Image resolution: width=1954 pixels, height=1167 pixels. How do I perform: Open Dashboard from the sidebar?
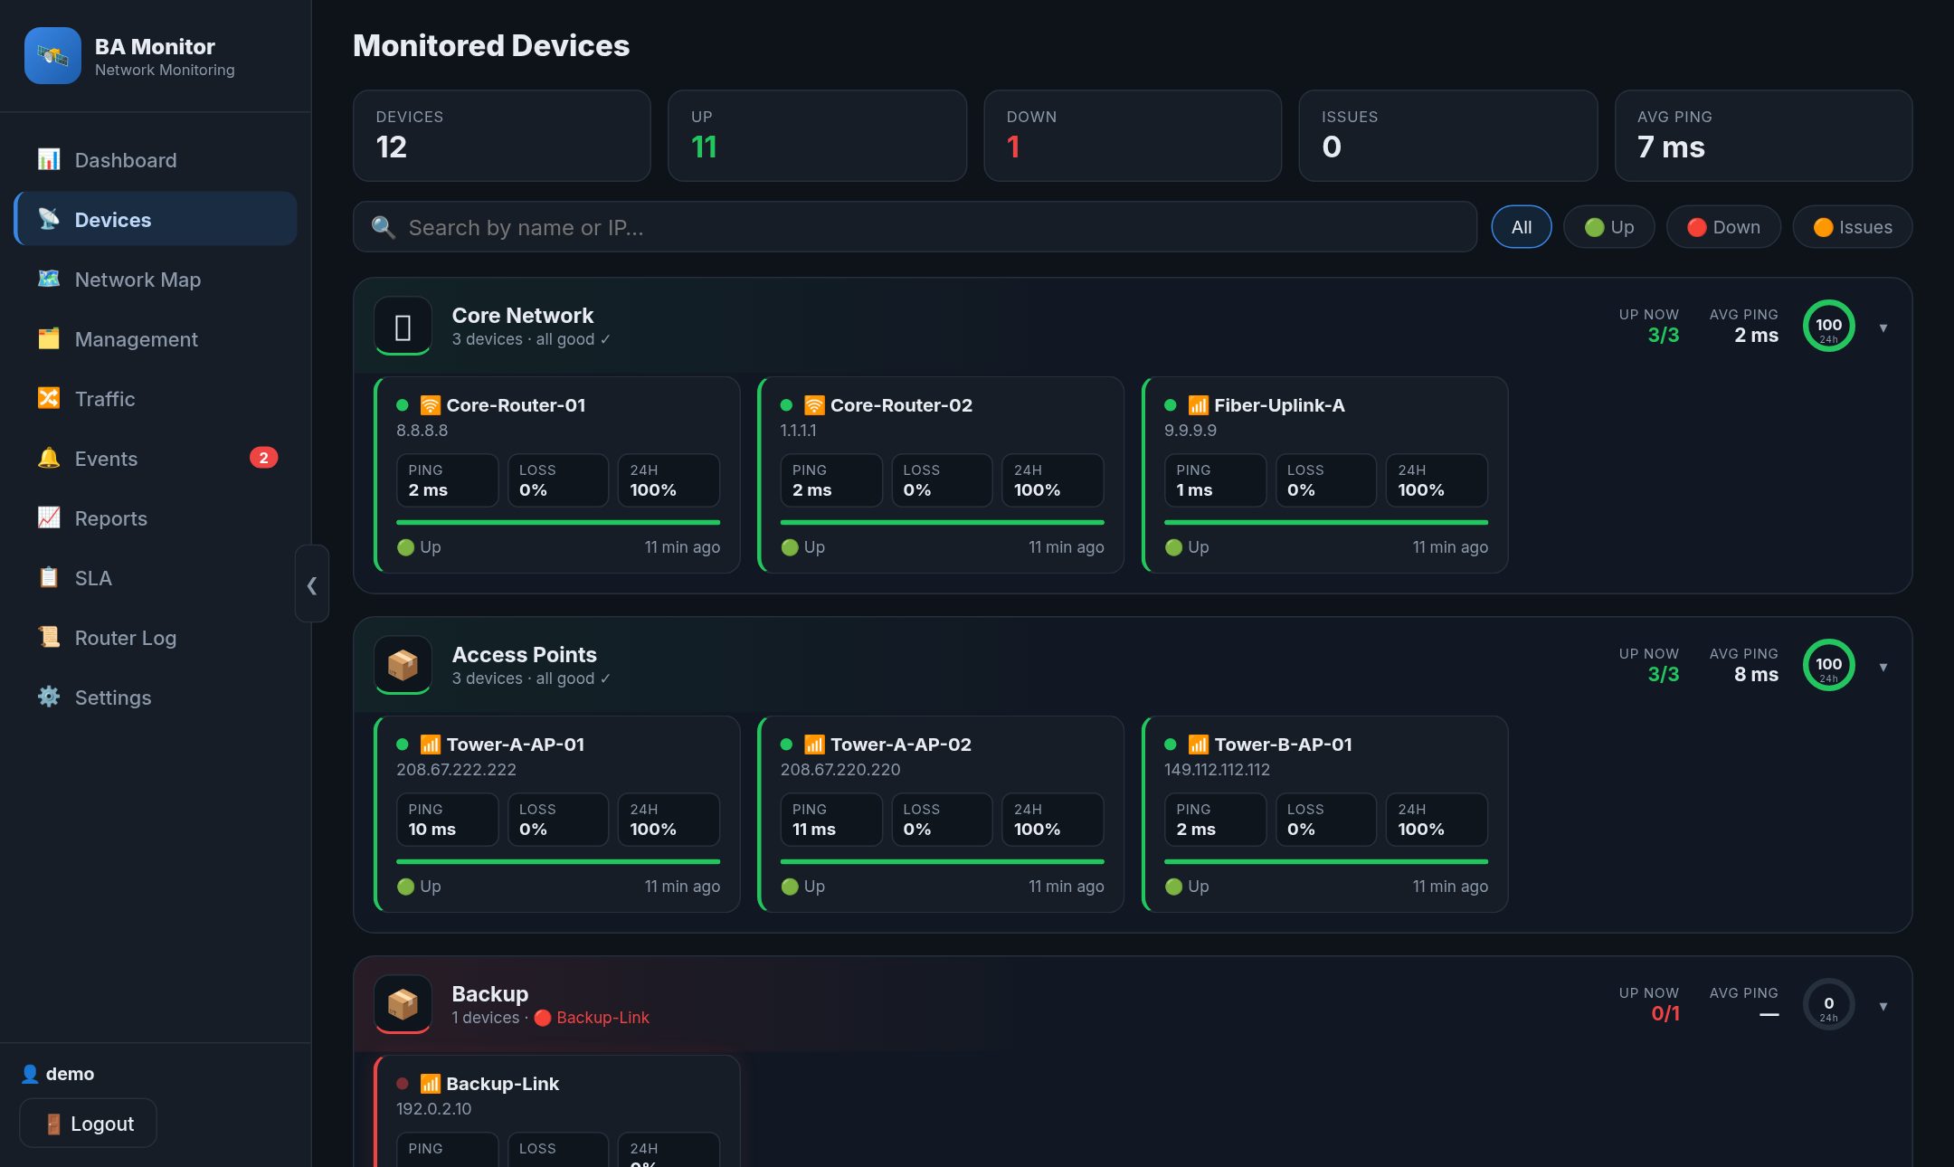(156, 160)
